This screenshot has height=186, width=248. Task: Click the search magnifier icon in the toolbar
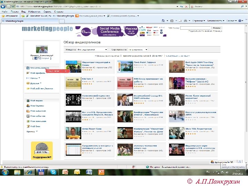pos(242,7)
